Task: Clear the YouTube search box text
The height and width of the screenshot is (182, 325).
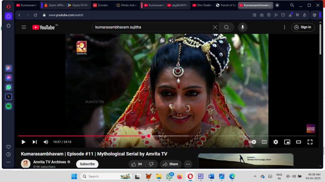Action: tap(215, 27)
